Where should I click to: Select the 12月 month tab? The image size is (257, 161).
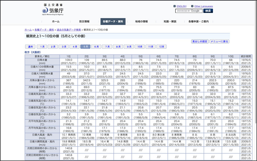click(x=162, y=47)
